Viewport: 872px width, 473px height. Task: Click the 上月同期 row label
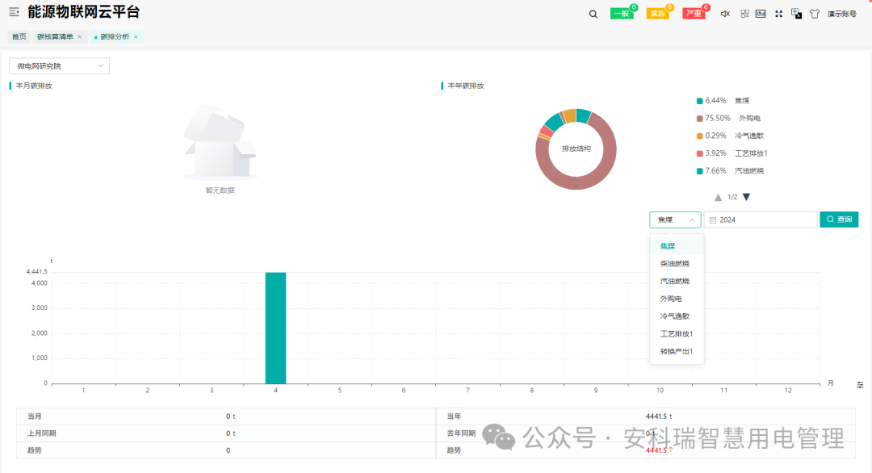click(42, 433)
